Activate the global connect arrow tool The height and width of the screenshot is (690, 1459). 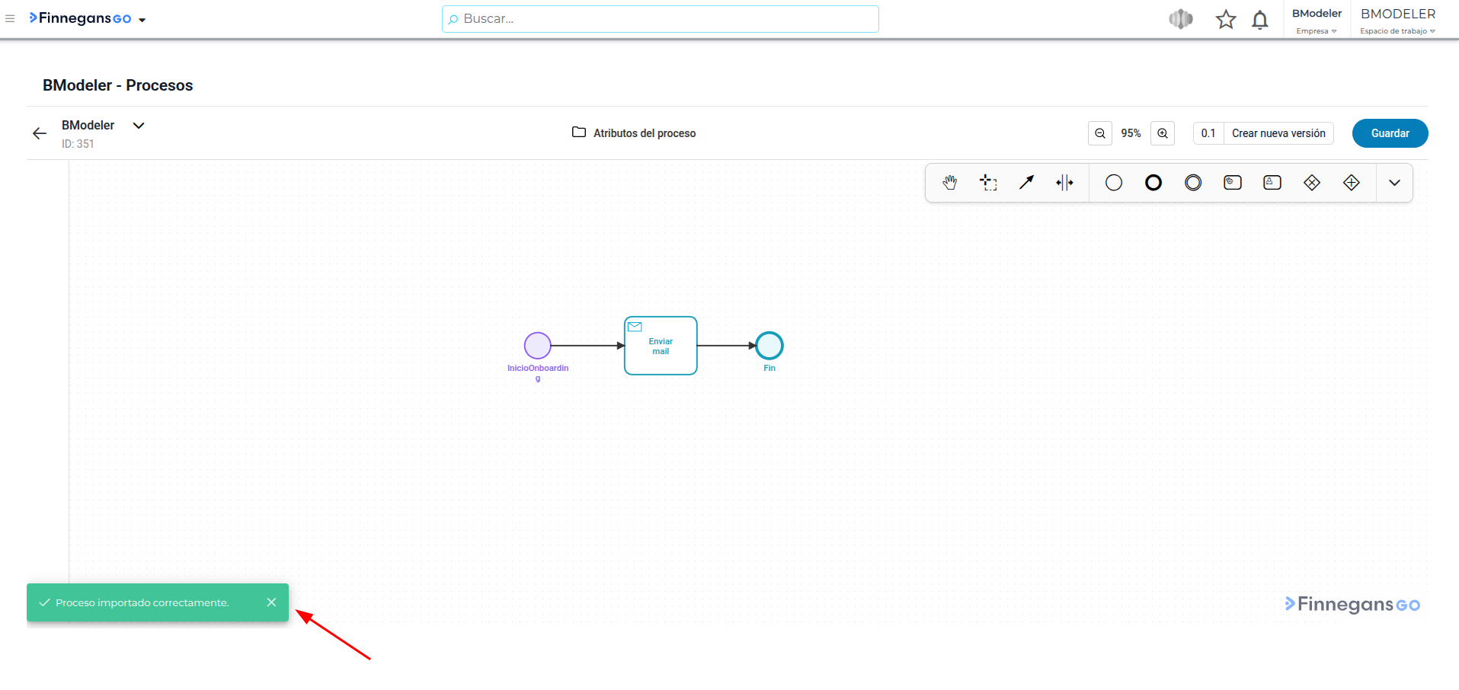click(x=1027, y=183)
